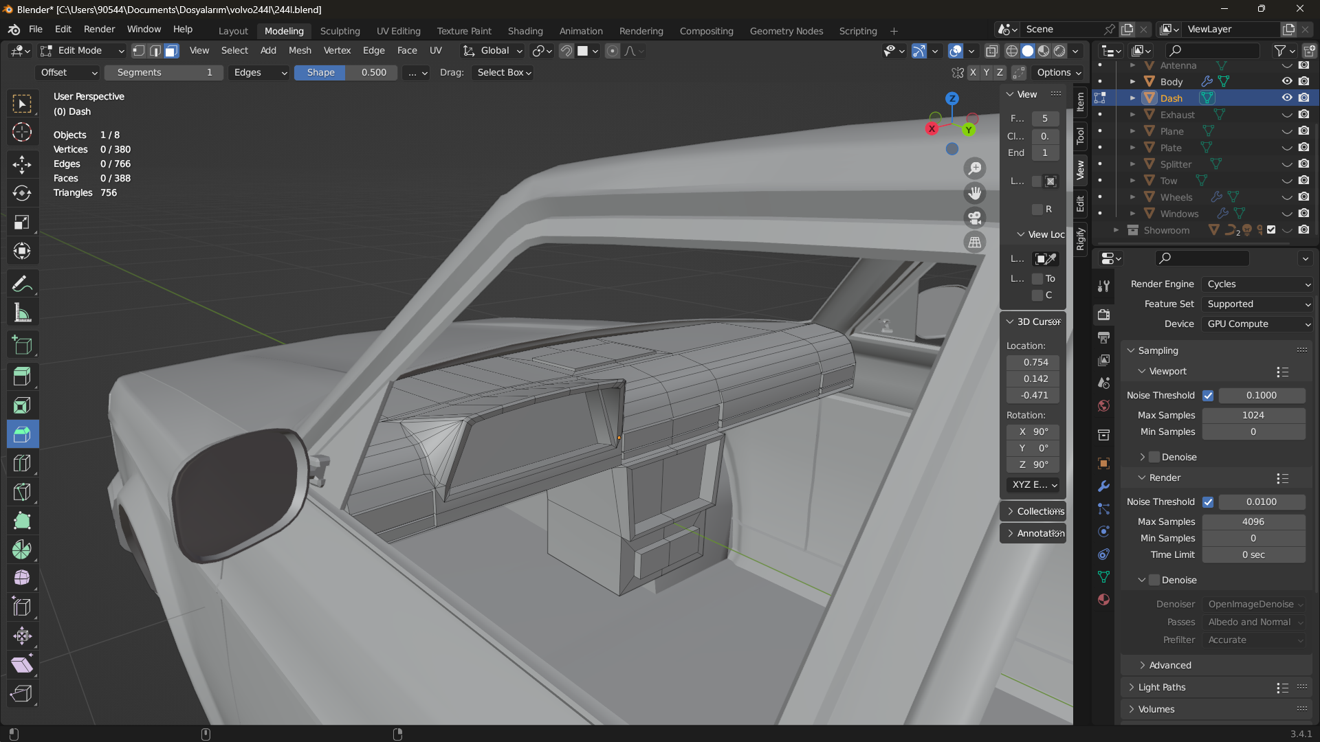Switch to the Sculpting workspace tab
Image resolution: width=1320 pixels, height=742 pixels.
[x=340, y=31]
